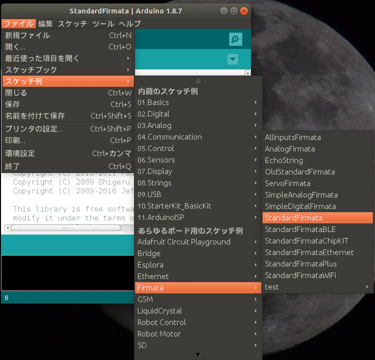The image size is (375, 360).
Task: Select 新規ファイル menu entry
Action: 68,35
